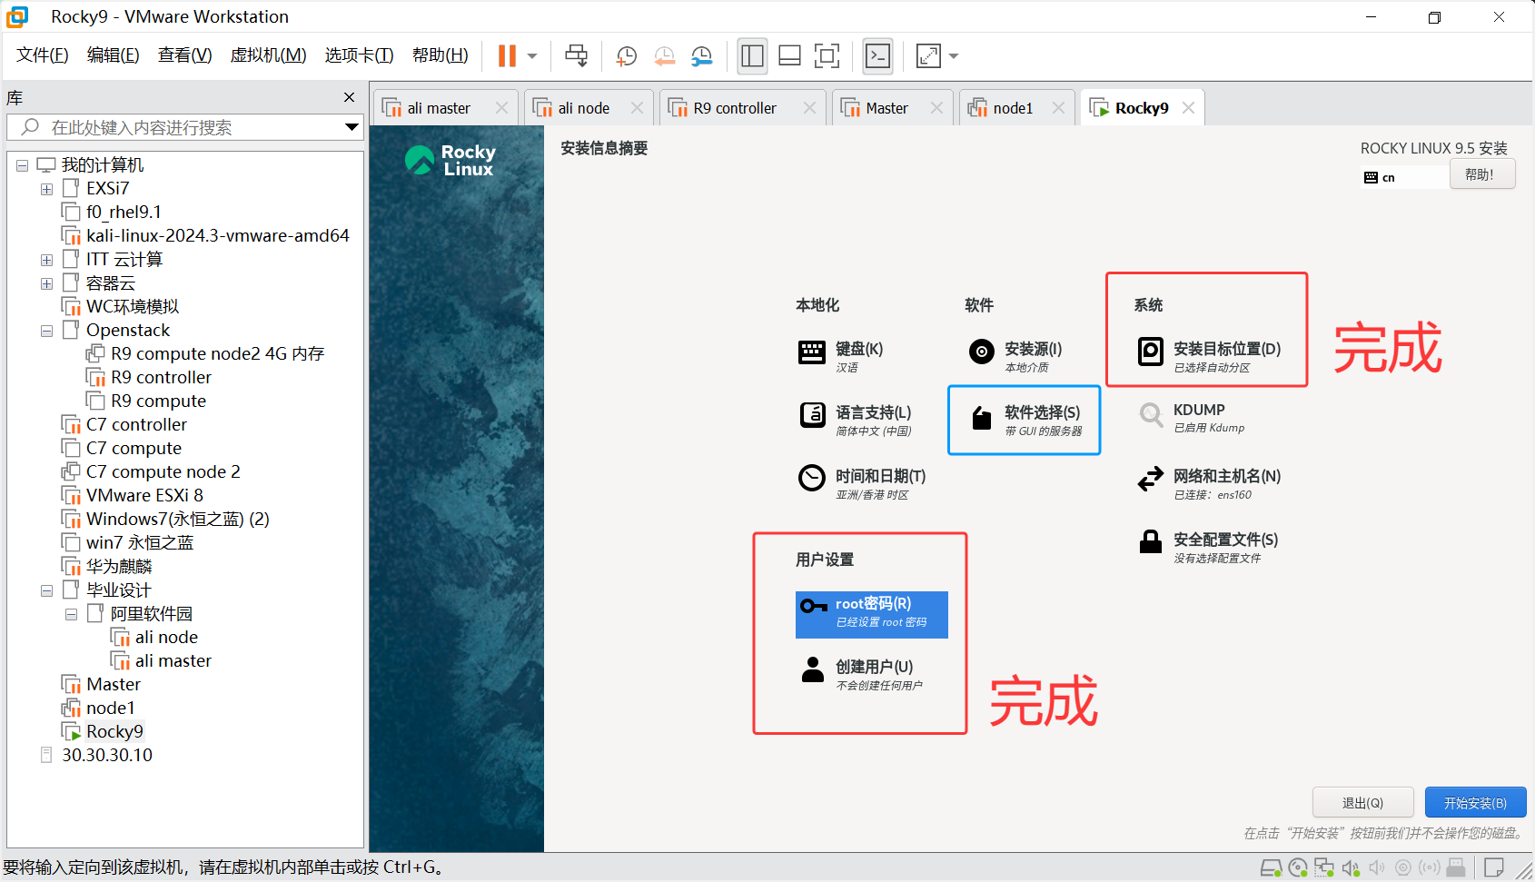Take a snapshot of the virtual machine
1535x882 pixels.
pyautogui.click(x=626, y=55)
